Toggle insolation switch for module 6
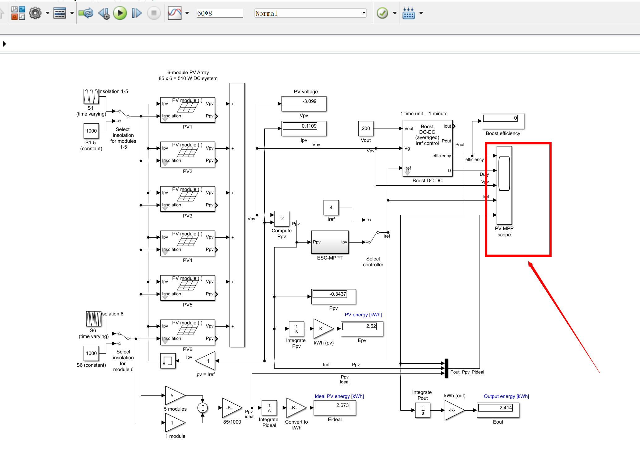 pos(124,338)
